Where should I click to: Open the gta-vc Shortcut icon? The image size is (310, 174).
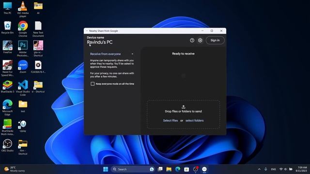[x=38, y=48]
